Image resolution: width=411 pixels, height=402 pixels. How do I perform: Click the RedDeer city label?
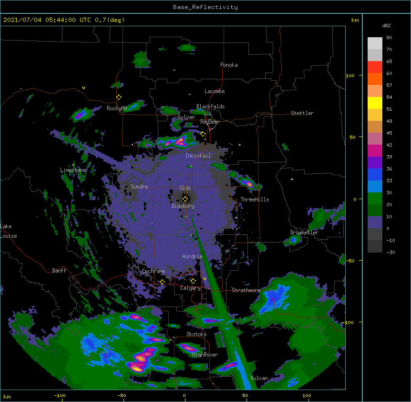[210, 122]
